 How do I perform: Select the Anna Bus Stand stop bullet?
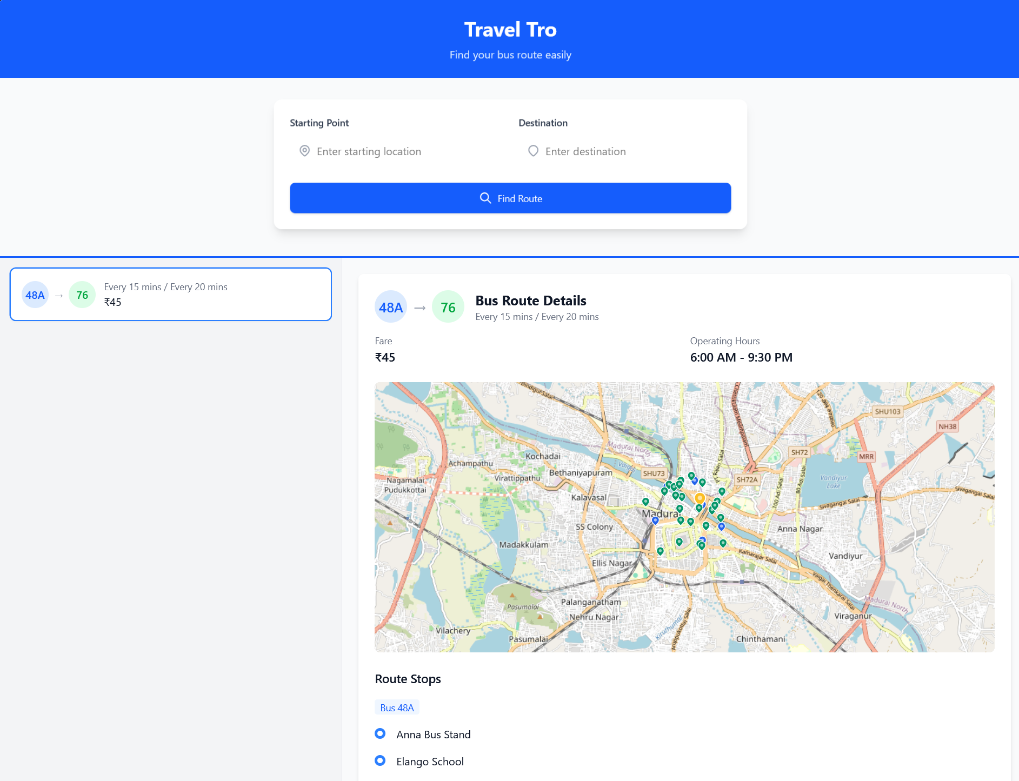click(380, 734)
